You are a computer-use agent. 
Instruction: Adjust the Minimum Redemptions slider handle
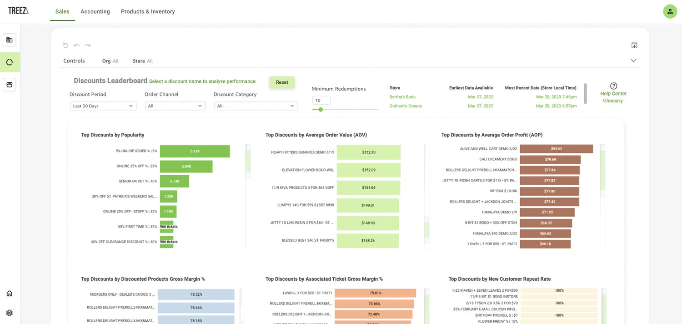pos(321,110)
